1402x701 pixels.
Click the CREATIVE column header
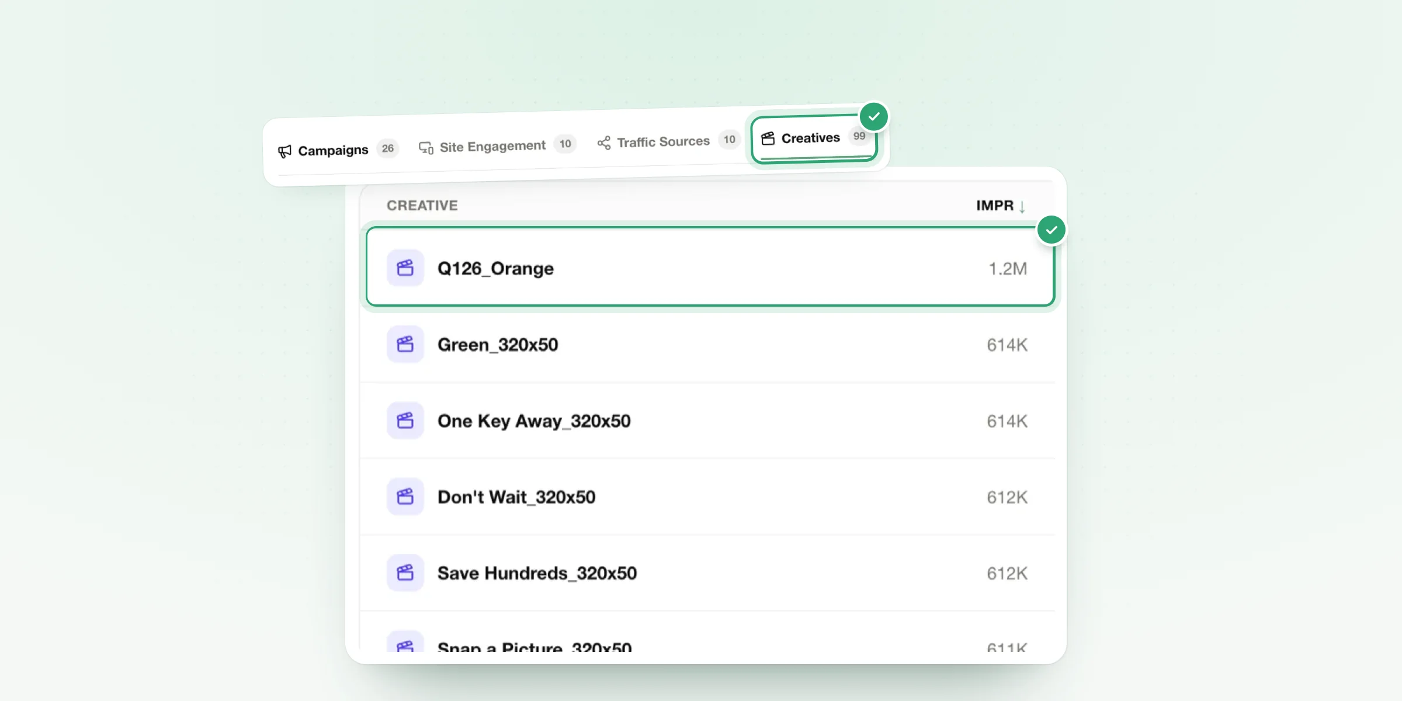[x=422, y=206]
